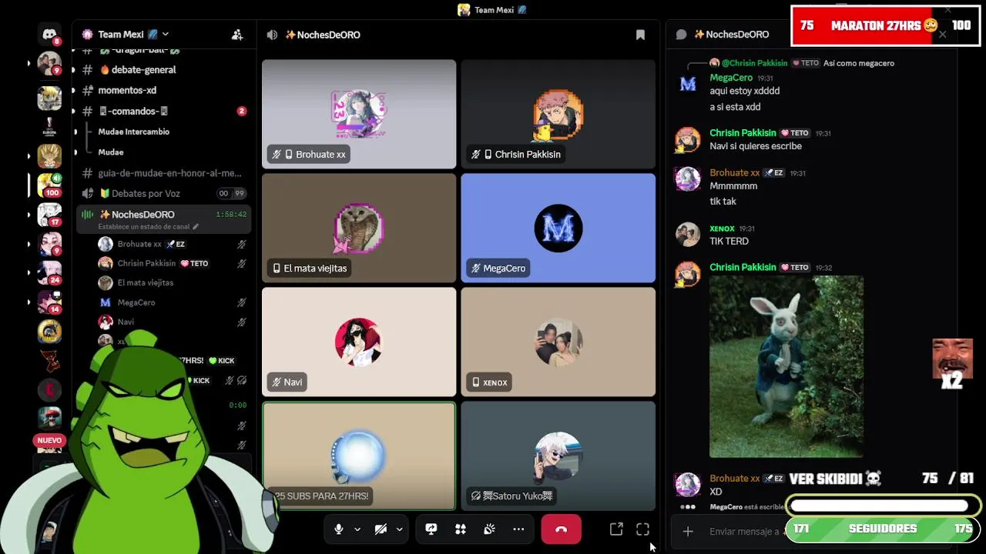Click the NUEVO unread indicator badge

tap(49, 441)
